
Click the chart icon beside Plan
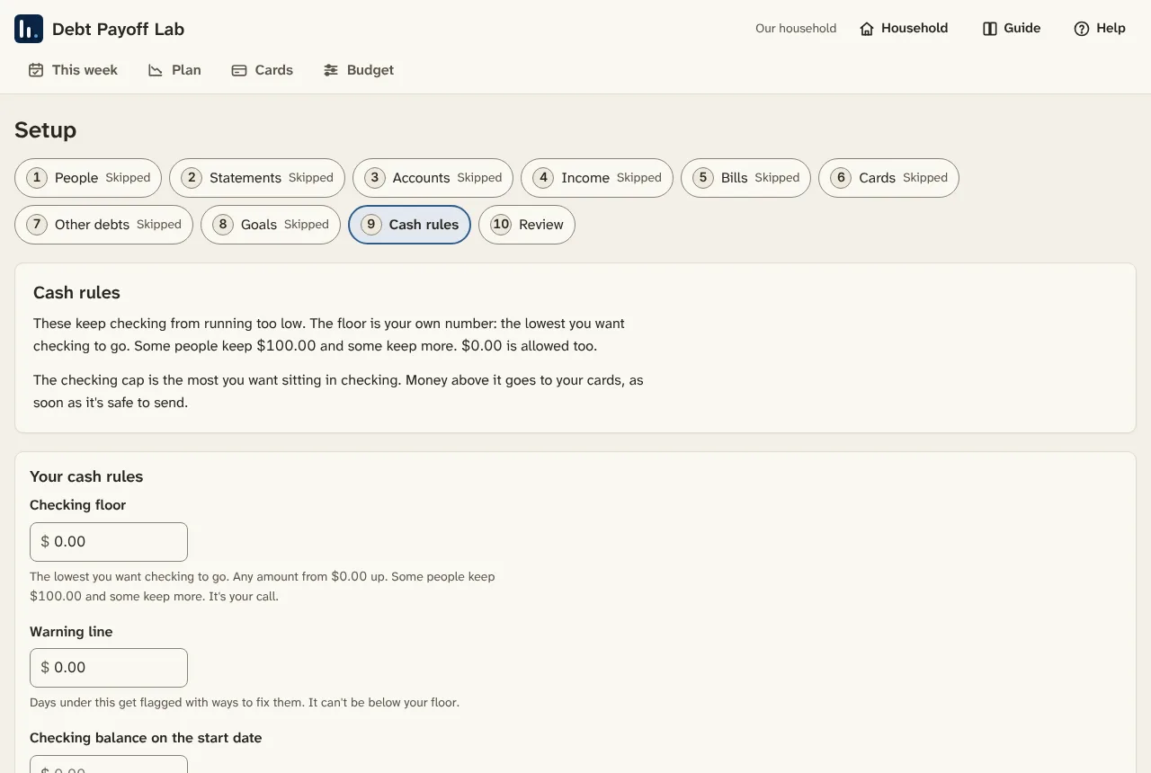[156, 70]
